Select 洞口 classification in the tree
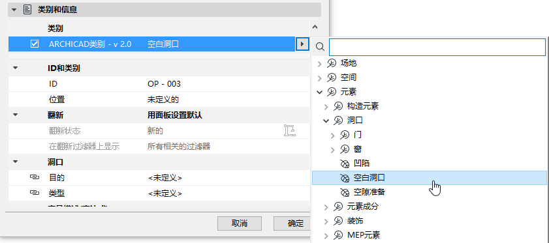This screenshot has height=243, width=549. (355, 121)
